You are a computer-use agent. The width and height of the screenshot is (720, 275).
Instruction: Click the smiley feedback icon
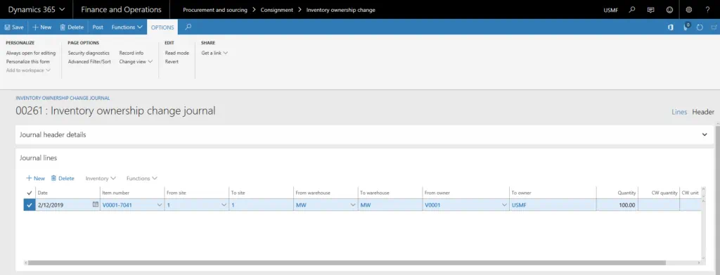669,10
